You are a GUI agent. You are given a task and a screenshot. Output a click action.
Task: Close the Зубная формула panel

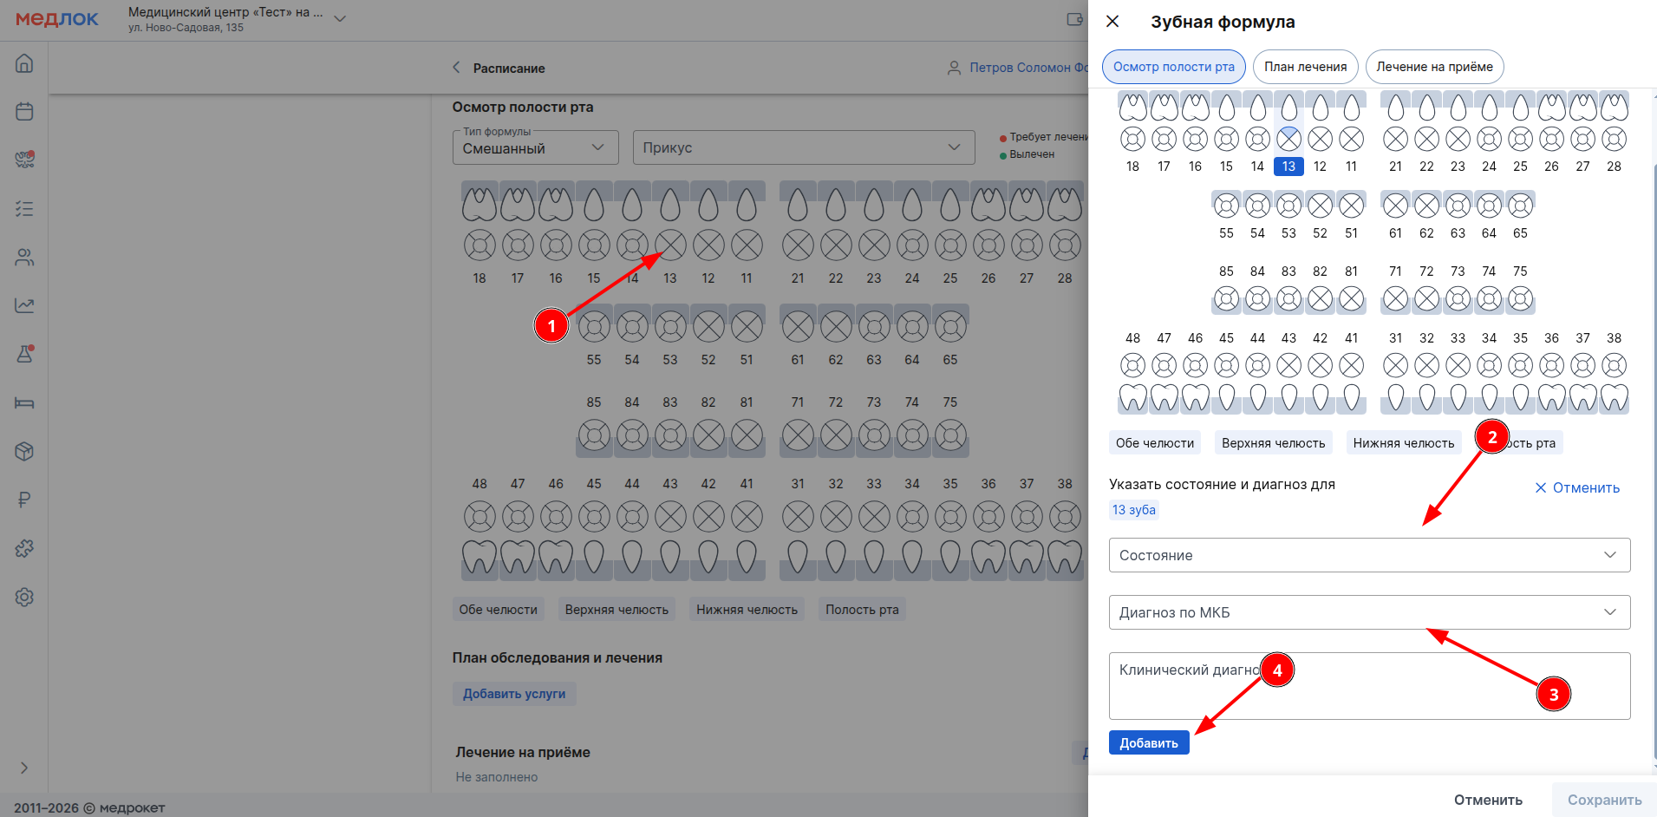coord(1112,22)
